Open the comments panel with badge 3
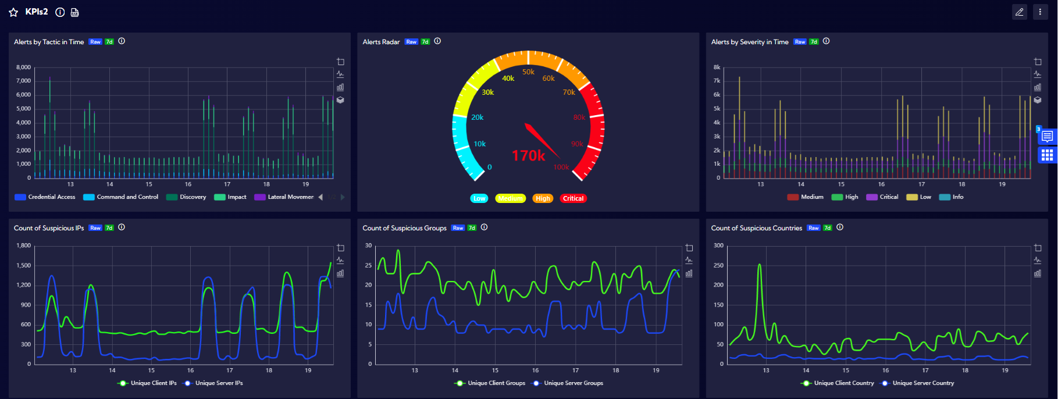The height and width of the screenshot is (399, 1058). [x=1047, y=137]
